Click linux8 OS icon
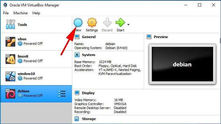Screen dimensions: 221x124 (10, 59)
